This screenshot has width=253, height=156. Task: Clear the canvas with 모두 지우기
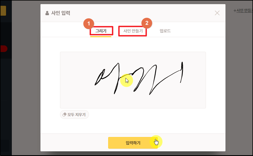click(74, 114)
